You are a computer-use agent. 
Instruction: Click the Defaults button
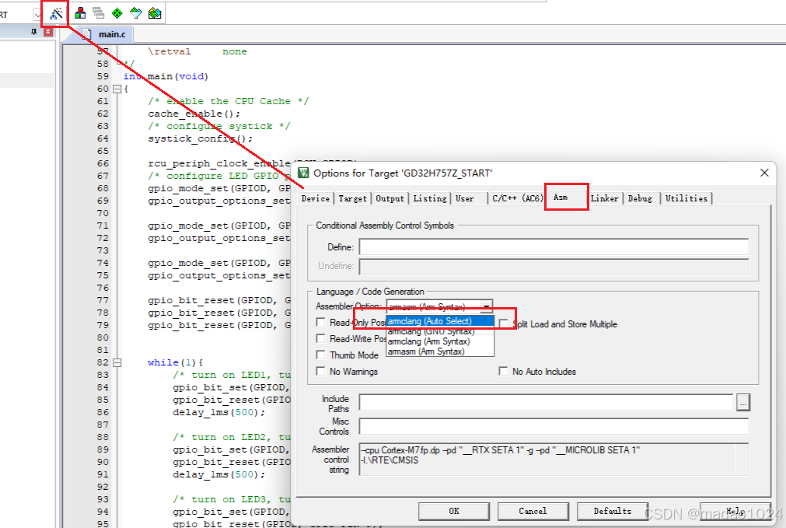tap(612, 511)
